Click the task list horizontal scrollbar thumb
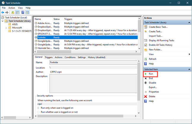 (x=54, y=51)
